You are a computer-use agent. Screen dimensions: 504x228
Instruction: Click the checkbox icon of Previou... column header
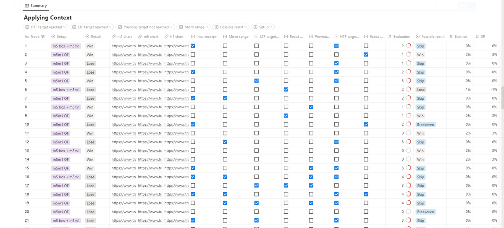point(311,37)
